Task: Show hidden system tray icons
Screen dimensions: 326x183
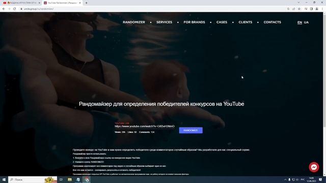Action: pos(285,179)
